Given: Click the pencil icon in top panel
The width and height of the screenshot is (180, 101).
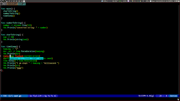Looking at the screenshot, I should tap(9, 1).
